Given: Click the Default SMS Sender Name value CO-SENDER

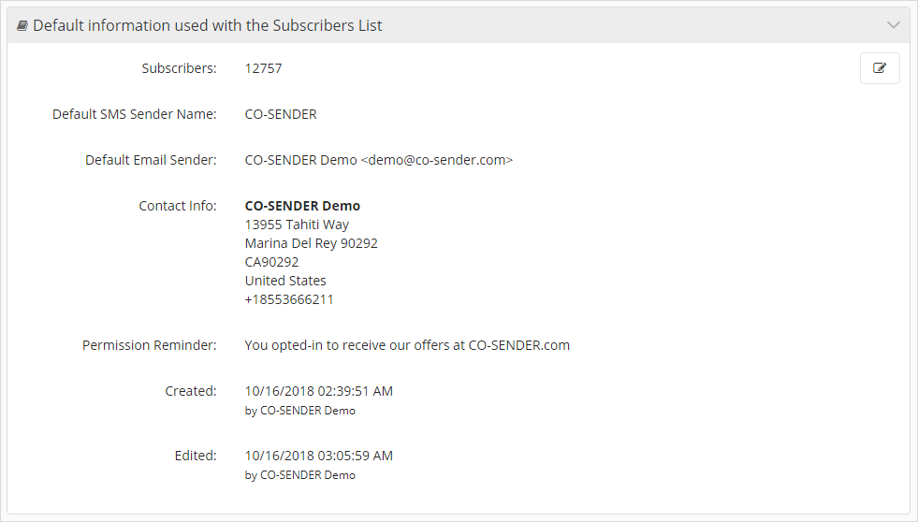Looking at the screenshot, I should 281,114.
